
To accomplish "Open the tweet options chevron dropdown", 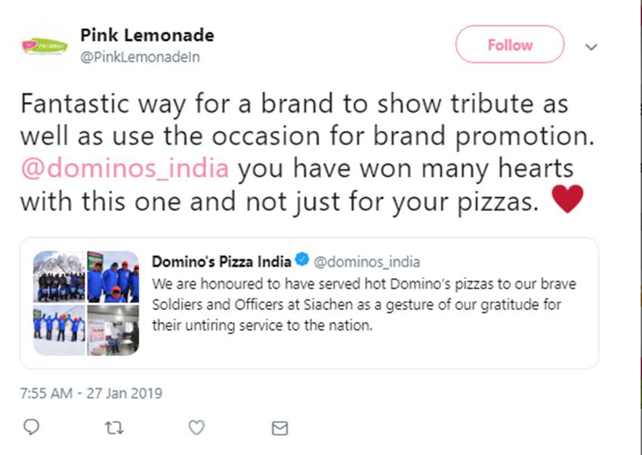I will [591, 47].
